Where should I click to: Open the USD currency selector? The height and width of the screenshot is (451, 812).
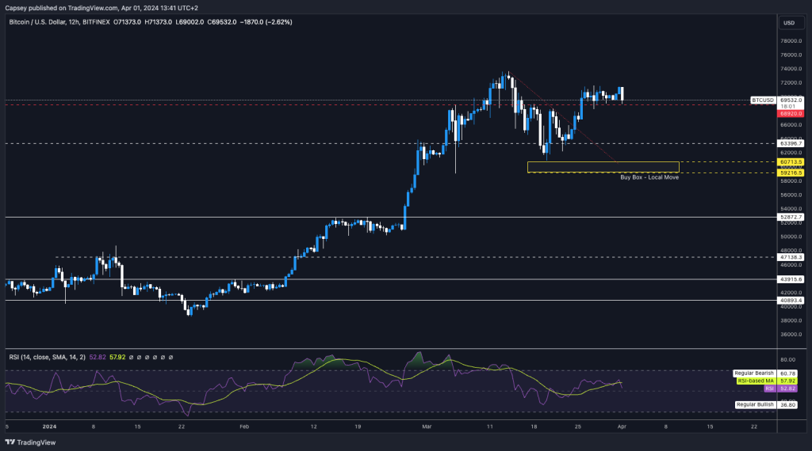[x=788, y=22]
